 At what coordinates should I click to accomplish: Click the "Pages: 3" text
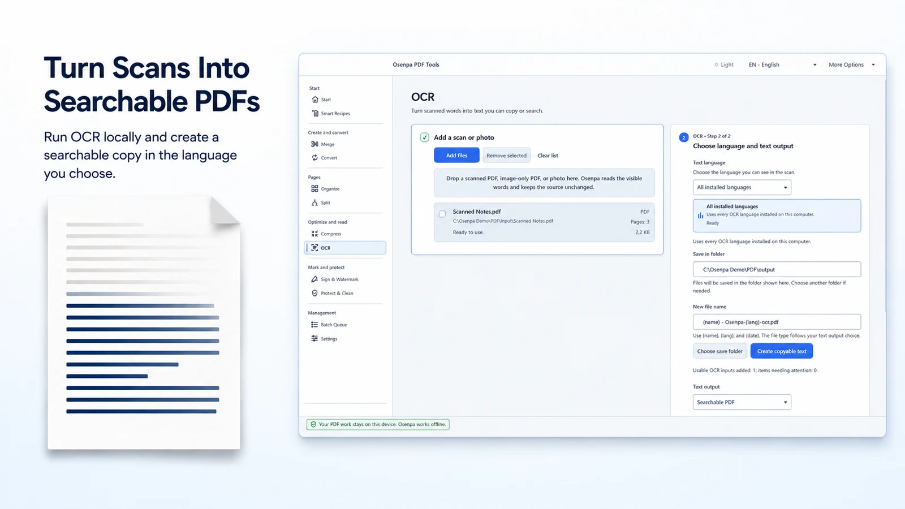tap(640, 222)
